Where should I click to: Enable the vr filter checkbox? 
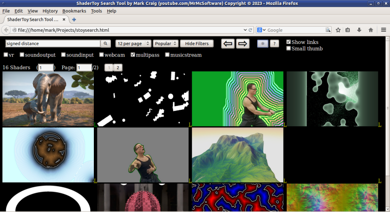pyautogui.click(x=6, y=55)
